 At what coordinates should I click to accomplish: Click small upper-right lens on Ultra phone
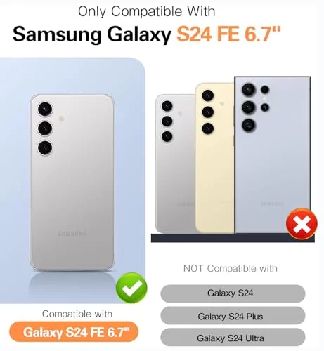[265, 90]
